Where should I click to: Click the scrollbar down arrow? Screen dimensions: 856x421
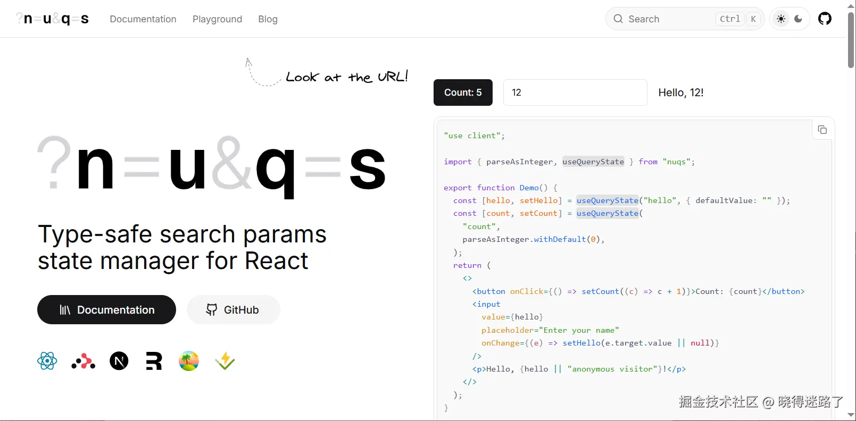coord(851,415)
